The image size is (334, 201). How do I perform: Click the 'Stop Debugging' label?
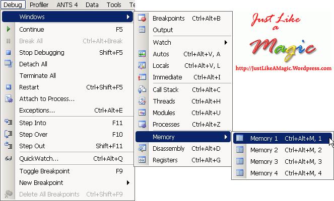pyautogui.click(x=42, y=52)
